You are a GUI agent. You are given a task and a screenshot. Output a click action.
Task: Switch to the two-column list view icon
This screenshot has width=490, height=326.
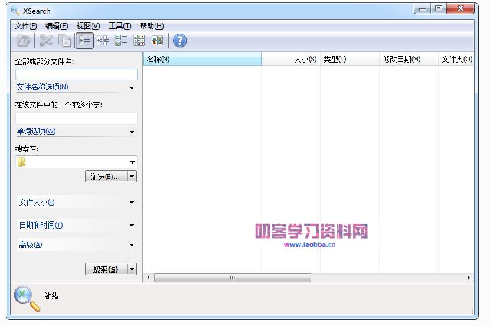click(103, 41)
